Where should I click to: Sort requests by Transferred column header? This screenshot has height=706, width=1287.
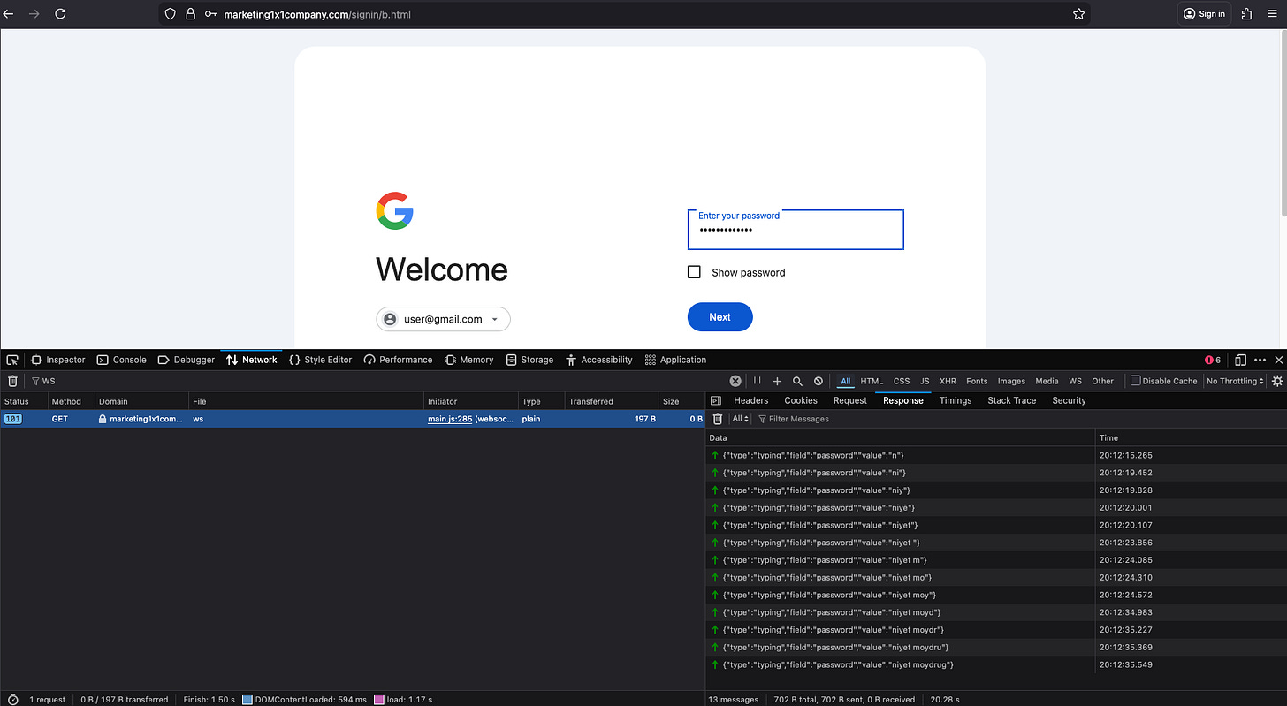pyautogui.click(x=612, y=401)
